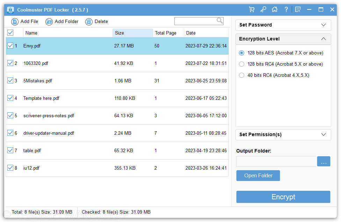Select the driver-updater-manual.pdf file name

point(49,133)
